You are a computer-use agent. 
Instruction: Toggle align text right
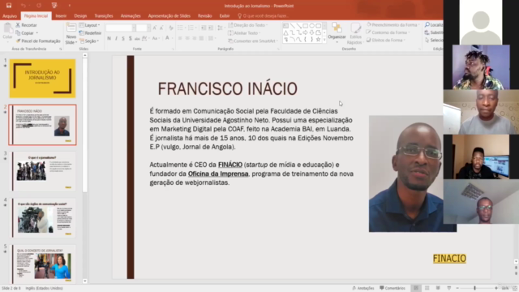[195, 38]
